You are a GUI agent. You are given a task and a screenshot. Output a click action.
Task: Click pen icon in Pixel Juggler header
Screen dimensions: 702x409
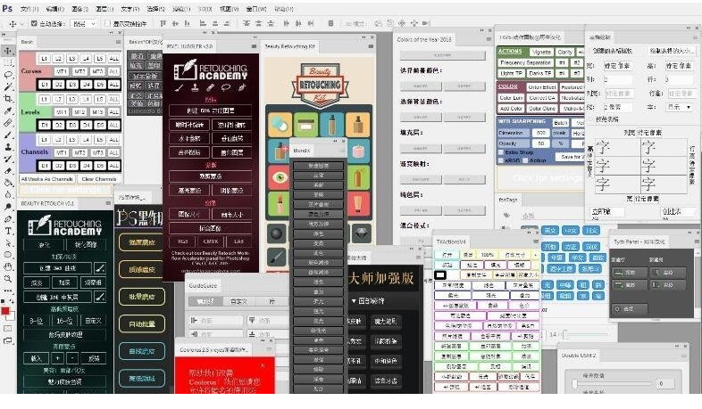pyautogui.click(x=242, y=87)
